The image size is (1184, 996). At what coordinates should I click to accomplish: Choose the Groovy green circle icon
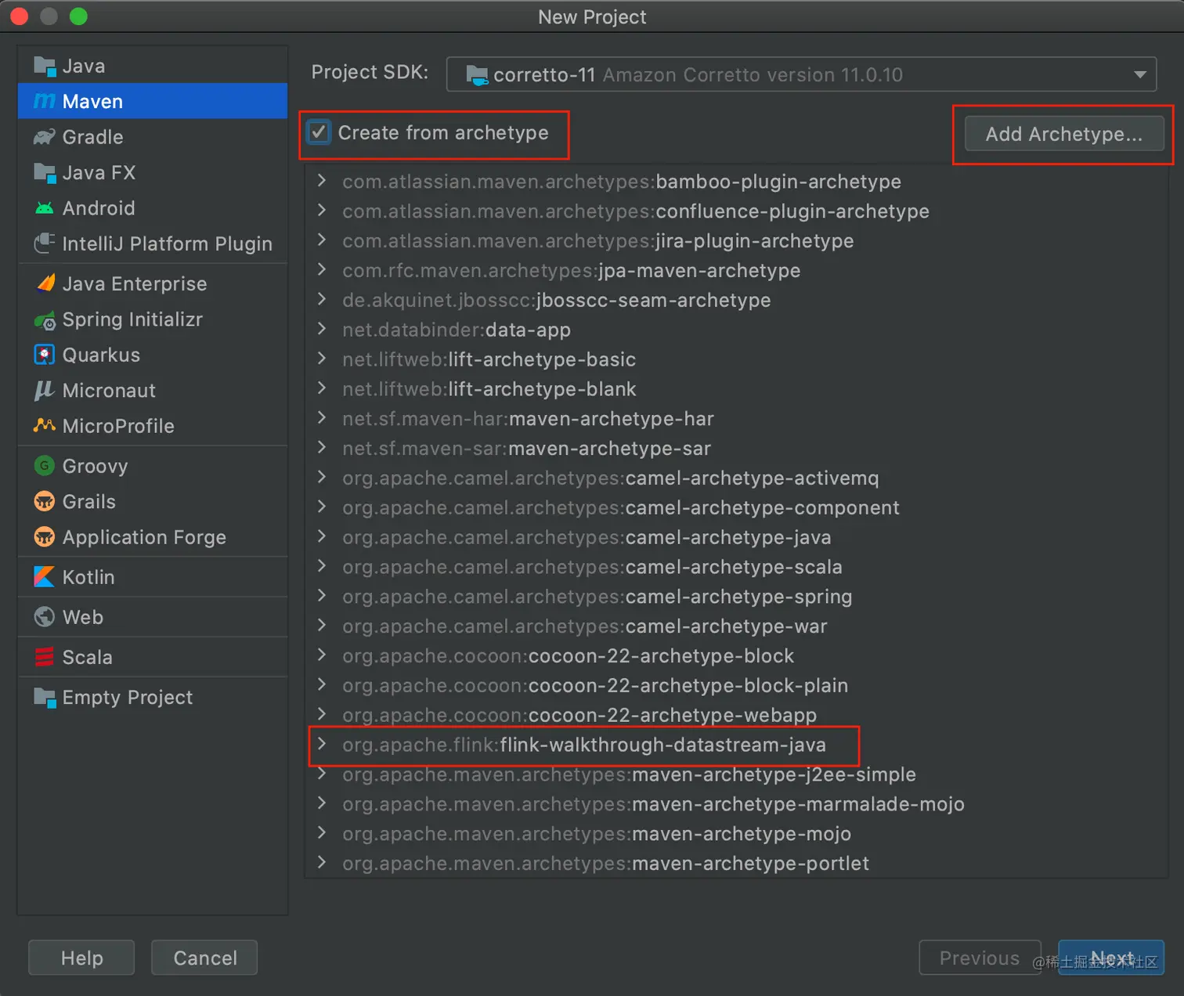45,466
